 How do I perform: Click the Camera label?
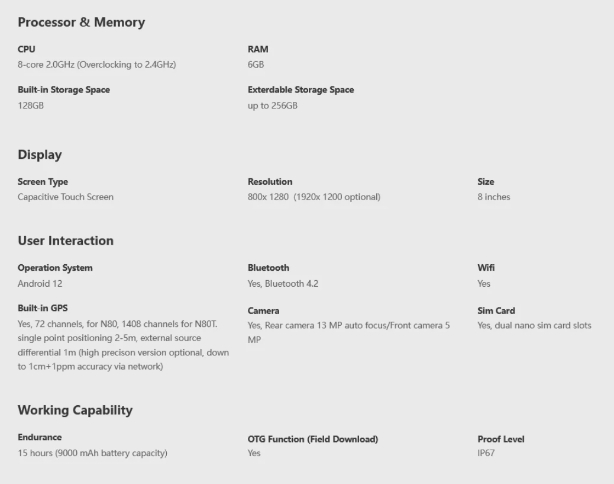pos(263,311)
